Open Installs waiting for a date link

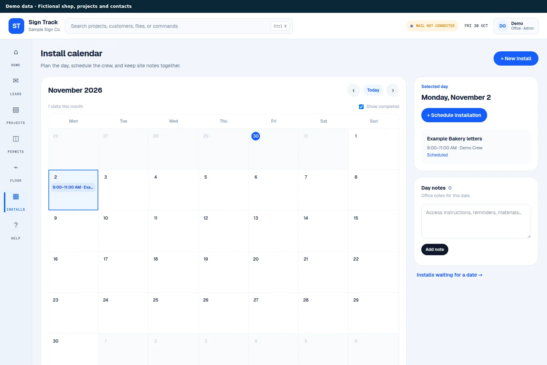(449, 275)
